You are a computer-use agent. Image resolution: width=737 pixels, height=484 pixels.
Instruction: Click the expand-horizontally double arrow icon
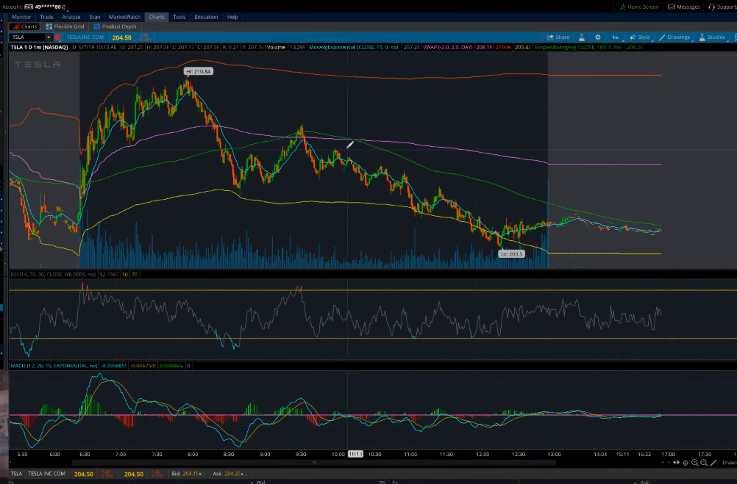(x=677, y=463)
